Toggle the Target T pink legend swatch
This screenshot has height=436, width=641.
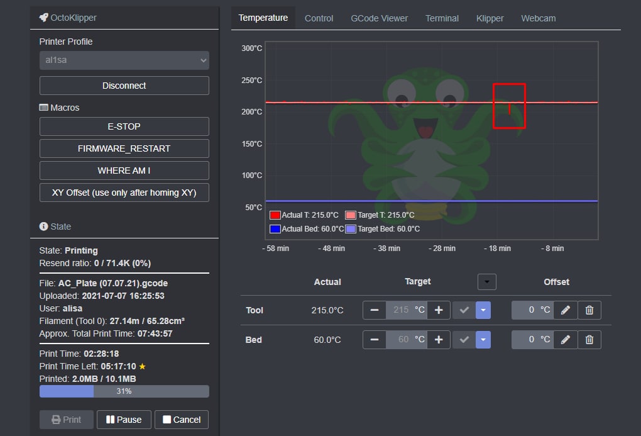coord(351,215)
